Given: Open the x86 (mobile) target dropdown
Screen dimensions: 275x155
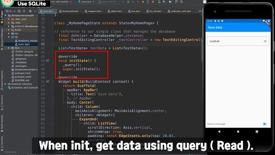Looking at the screenshot, I should [61, 2].
